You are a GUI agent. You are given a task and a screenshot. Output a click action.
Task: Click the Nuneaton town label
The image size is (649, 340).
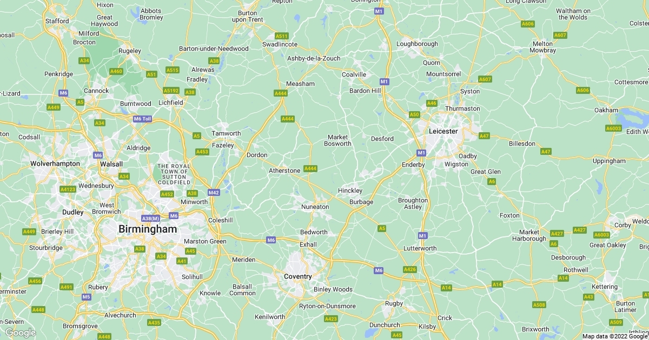pyautogui.click(x=315, y=207)
